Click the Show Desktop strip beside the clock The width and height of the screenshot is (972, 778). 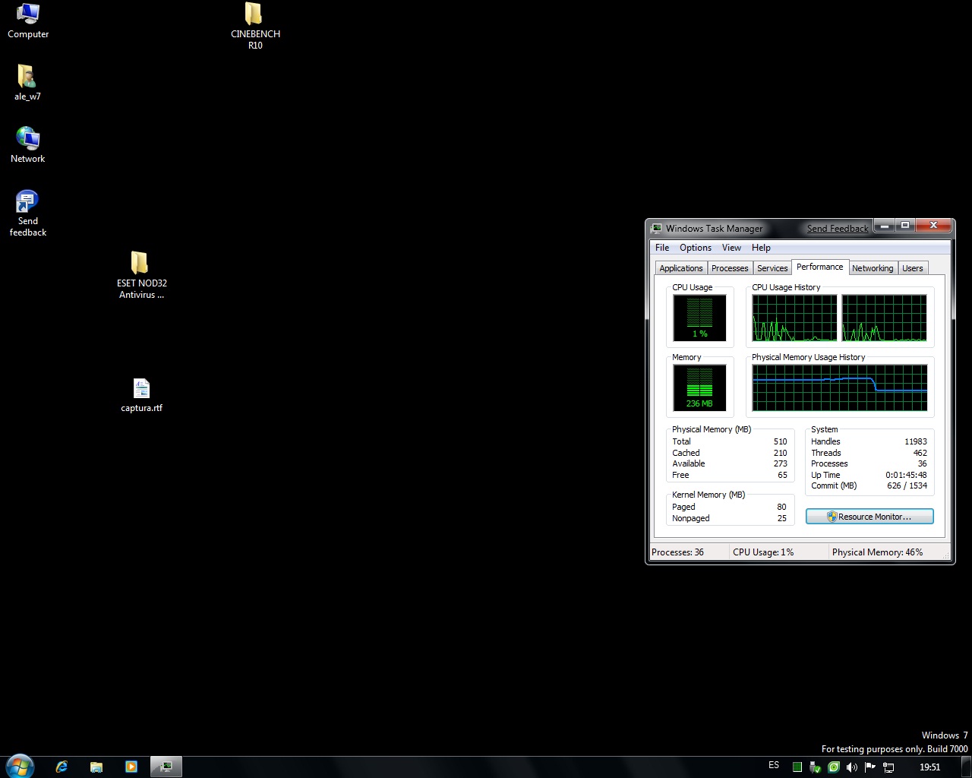966,767
